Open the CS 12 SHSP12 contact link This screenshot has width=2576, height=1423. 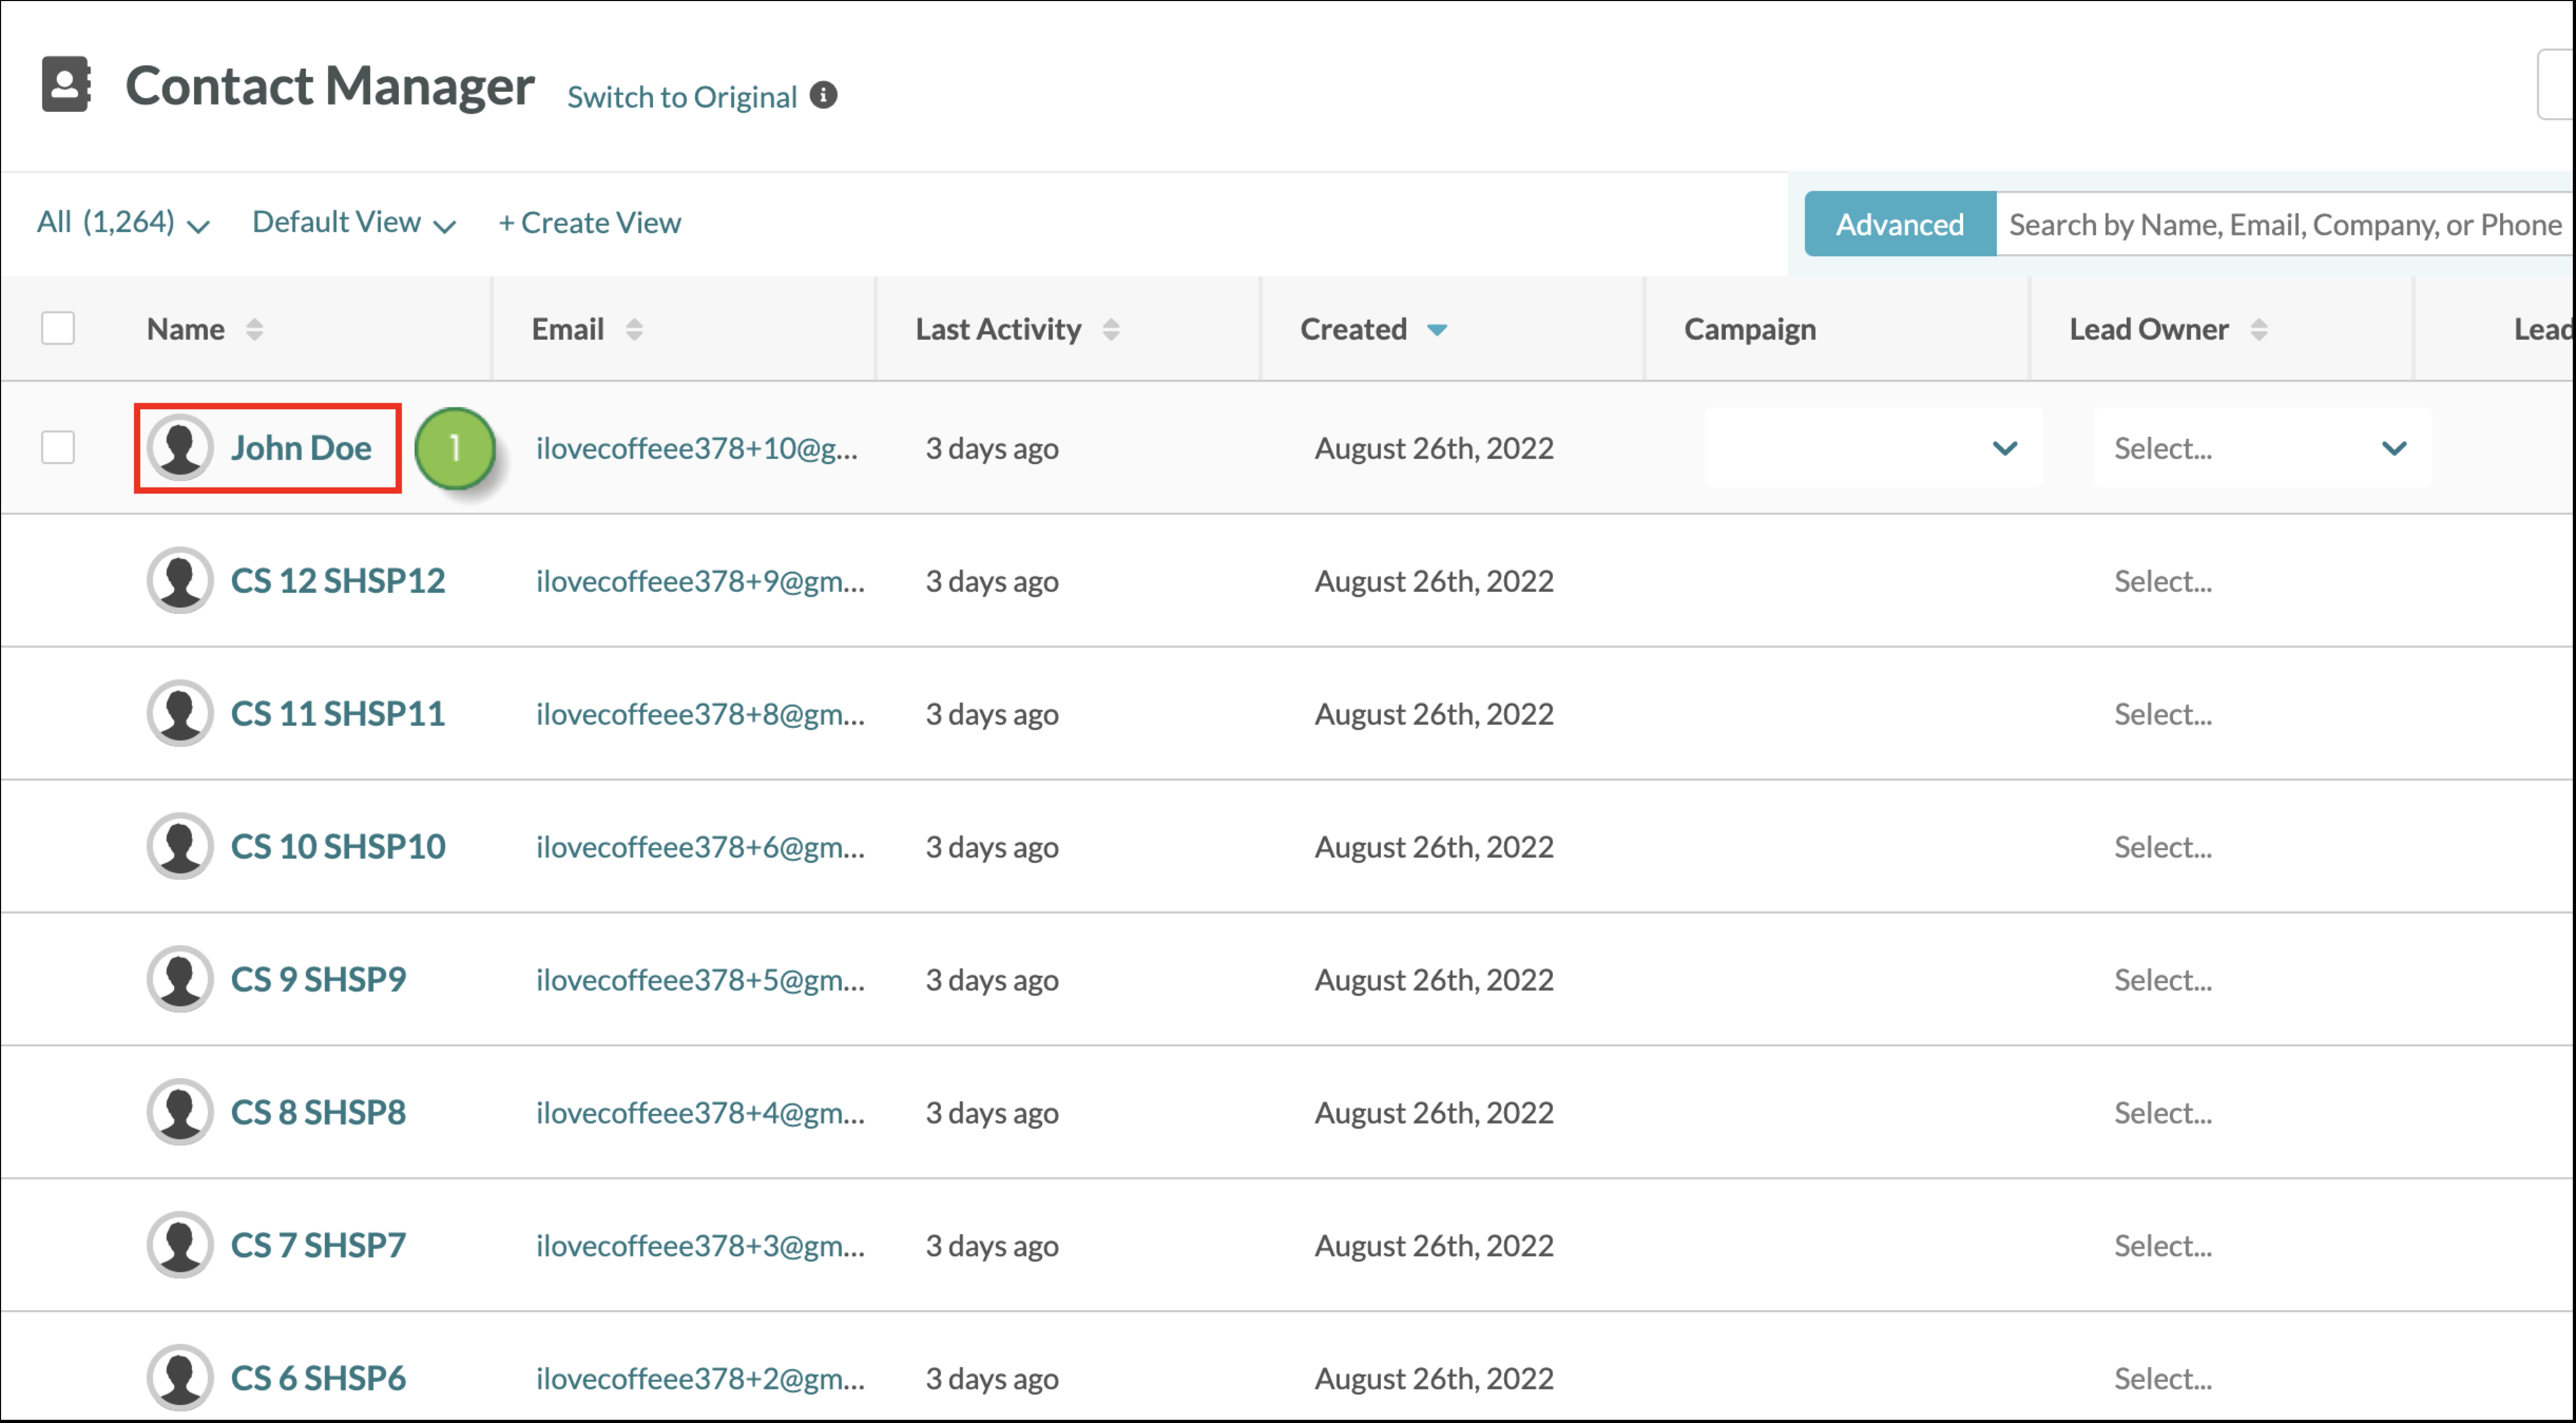338,581
